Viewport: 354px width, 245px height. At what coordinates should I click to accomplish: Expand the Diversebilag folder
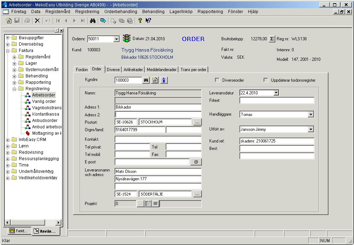tap(8, 44)
